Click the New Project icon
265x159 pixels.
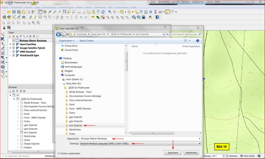coord(4,12)
